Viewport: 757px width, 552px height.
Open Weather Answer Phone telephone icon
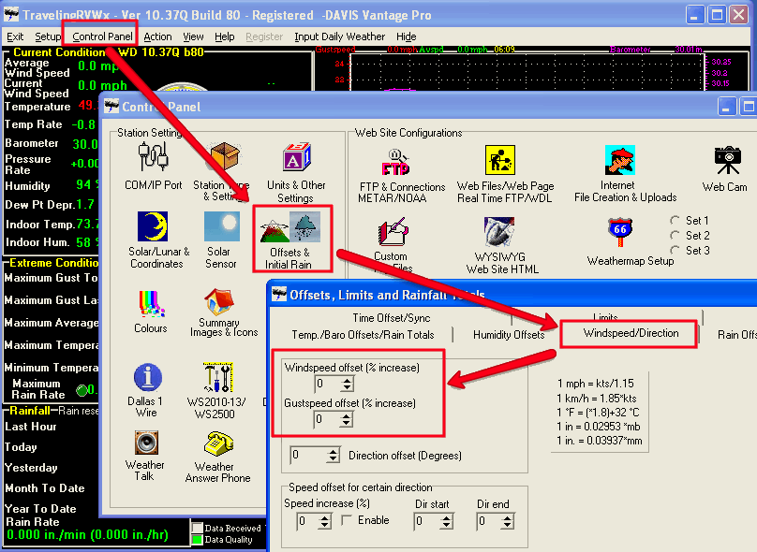218,444
